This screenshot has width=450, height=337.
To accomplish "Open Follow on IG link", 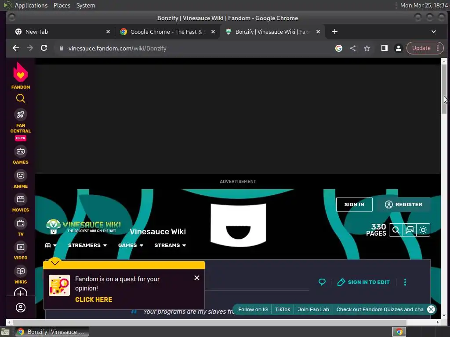I will click(x=253, y=309).
